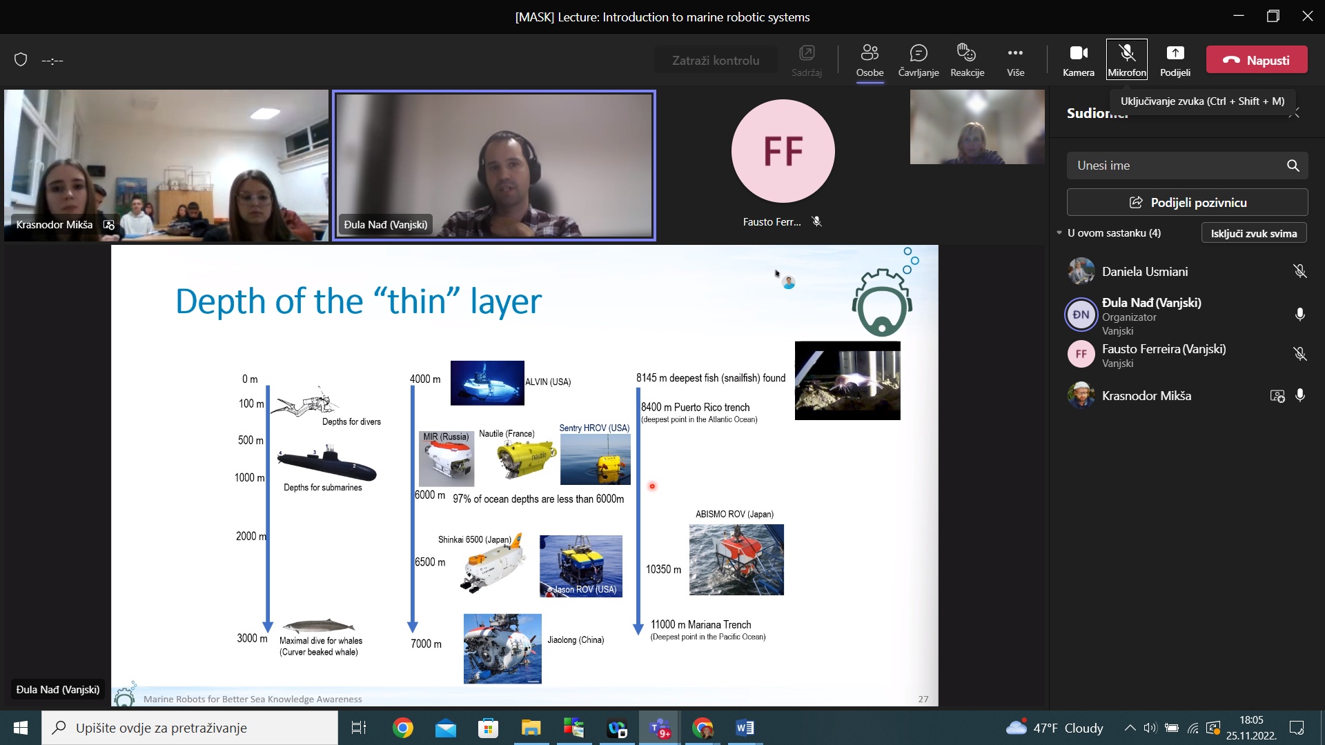Click Krasnodor Mikša's room device icon in list

tap(1277, 396)
